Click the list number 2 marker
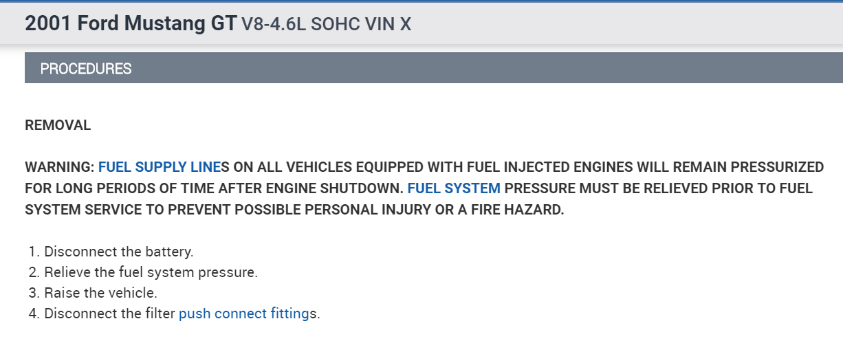843x363 pixels. (33, 272)
